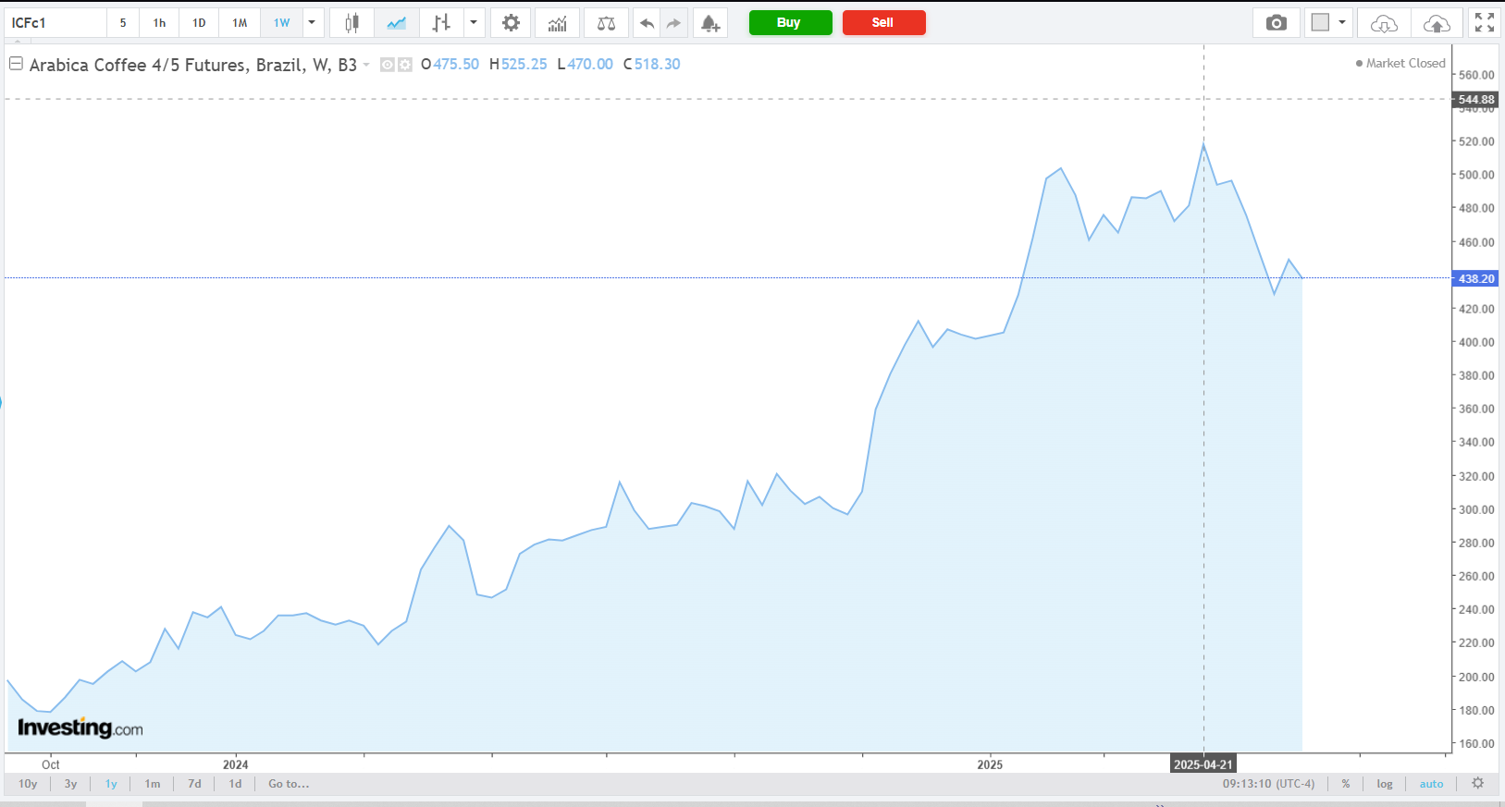The width and height of the screenshot is (1505, 807).
Task: Open chart properties gear in top toolbar
Action: pos(511,23)
